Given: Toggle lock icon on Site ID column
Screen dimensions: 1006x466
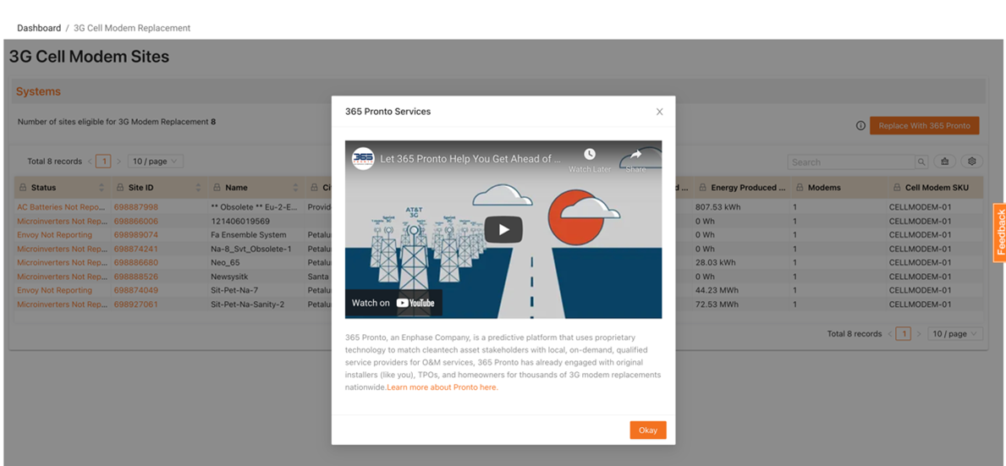Looking at the screenshot, I should pos(120,188).
